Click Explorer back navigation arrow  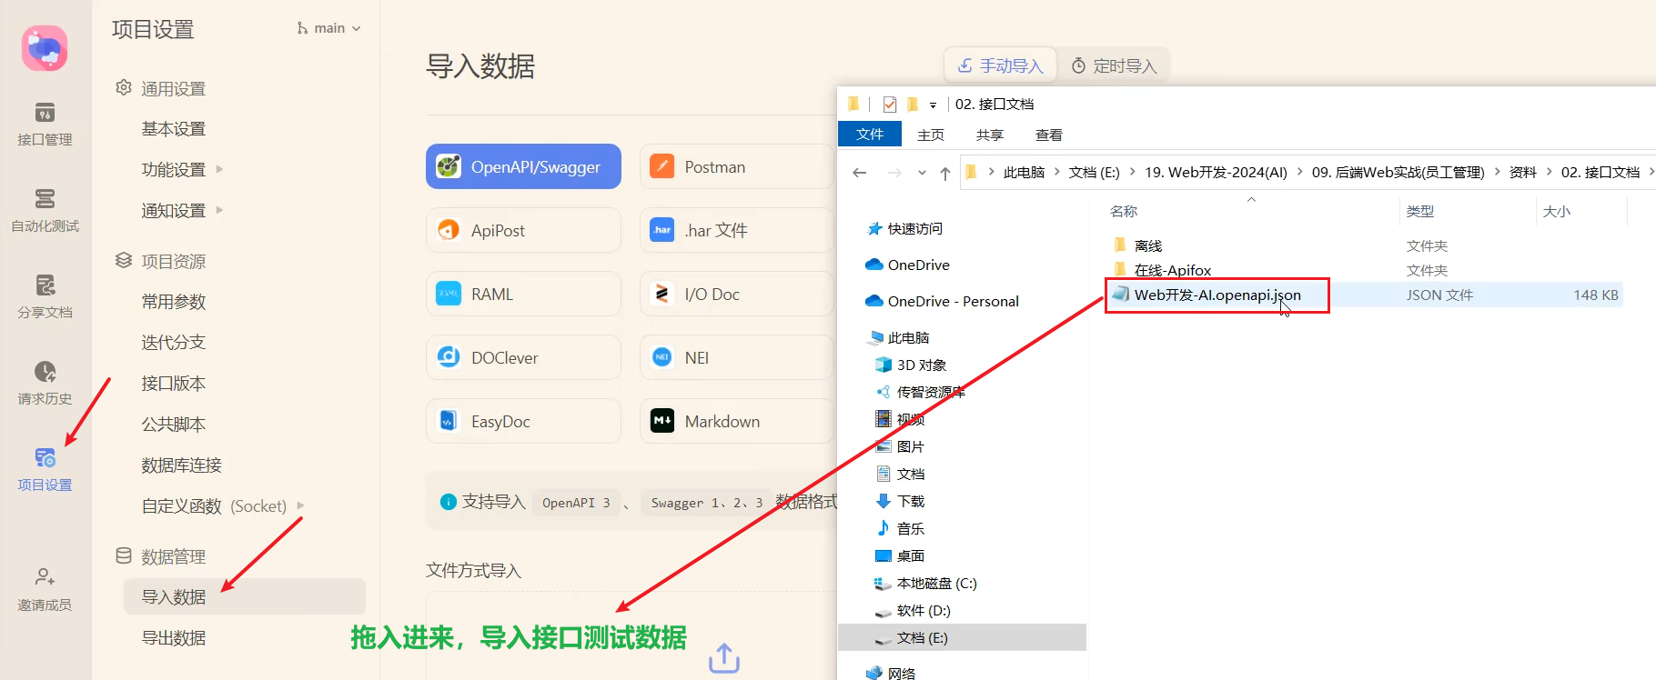point(859,173)
